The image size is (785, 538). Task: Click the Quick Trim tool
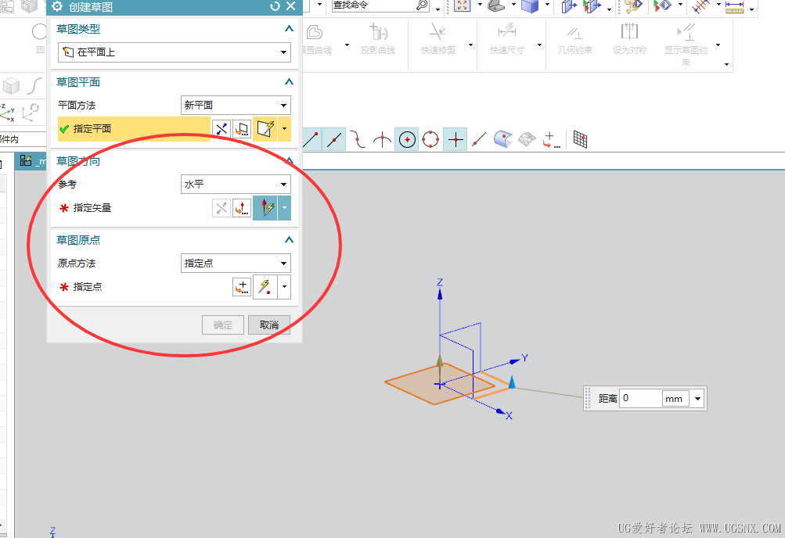pyautogui.click(x=438, y=38)
